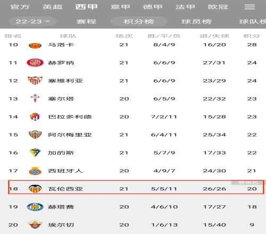
Task: Tap the Sevilla (塞维利亚) club crest
Action: (35, 81)
